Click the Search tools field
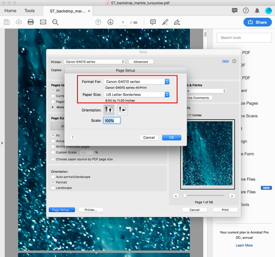 244,38
